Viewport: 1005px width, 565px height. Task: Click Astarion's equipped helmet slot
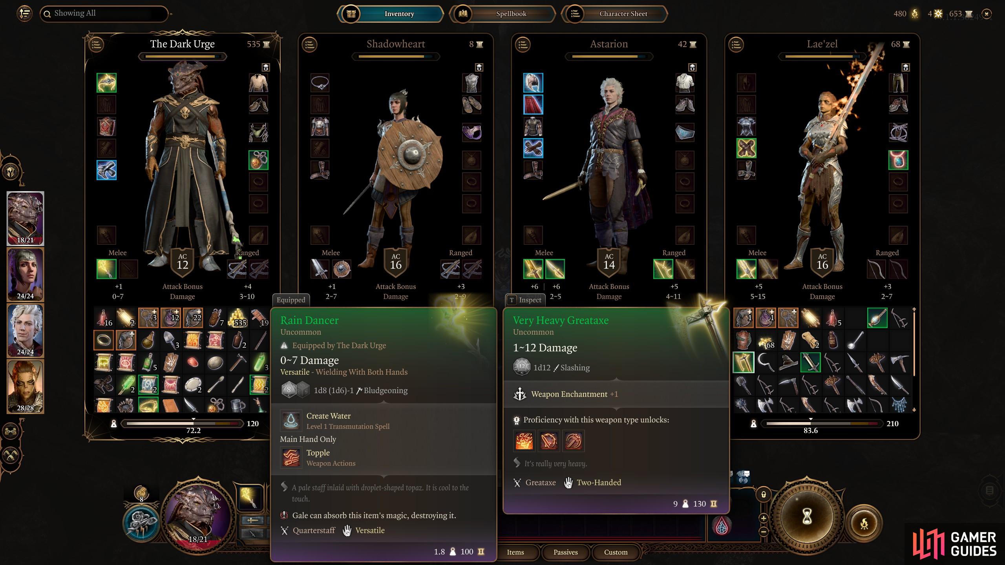pyautogui.click(x=533, y=83)
